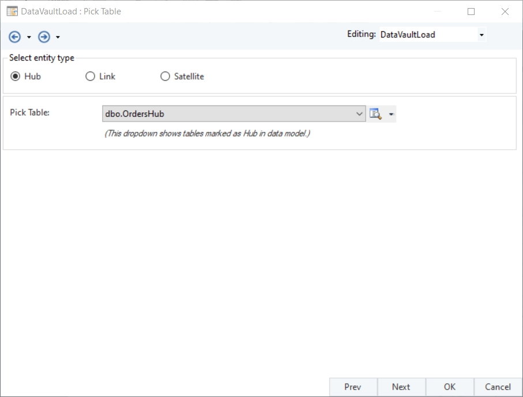The image size is (523, 397).
Task: Click the Prev button
Action: click(353, 387)
